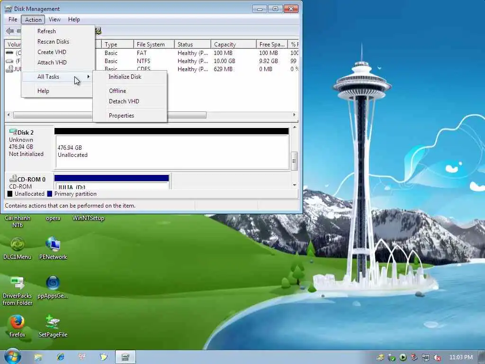The width and height of the screenshot is (485, 364).
Task: Click the disk pane scrollbar down arrow
Action: click(295, 185)
